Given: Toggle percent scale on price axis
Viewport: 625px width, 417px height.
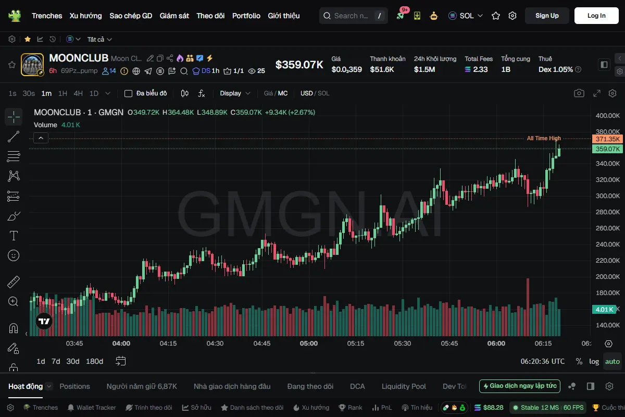Looking at the screenshot, I should point(579,361).
